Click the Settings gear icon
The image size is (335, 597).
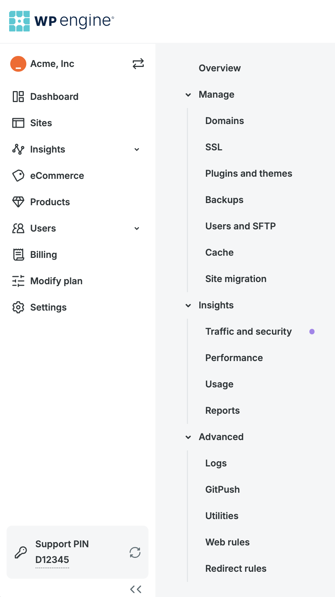click(x=18, y=307)
